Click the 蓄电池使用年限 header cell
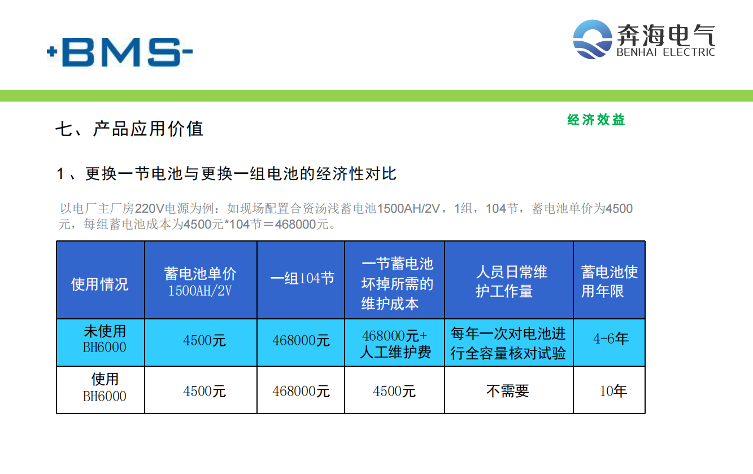 pyautogui.click(x=610, y=280)
